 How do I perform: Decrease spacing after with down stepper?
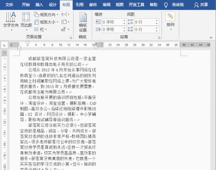(157, 31)
